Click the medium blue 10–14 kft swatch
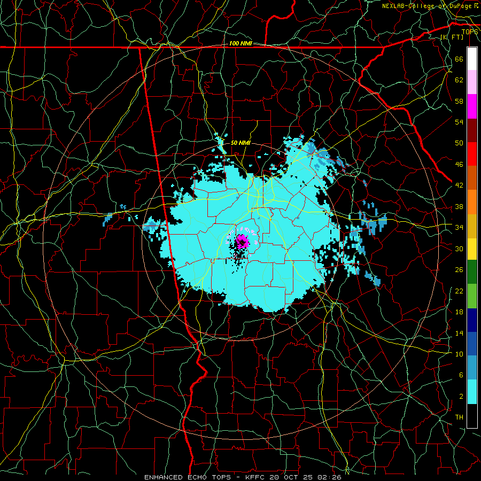The height and width of the screenshot is (481, 481). pos(472,344)
